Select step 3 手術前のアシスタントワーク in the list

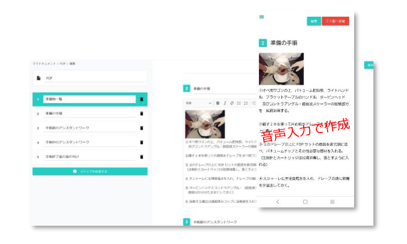click(x=90, y=128)
